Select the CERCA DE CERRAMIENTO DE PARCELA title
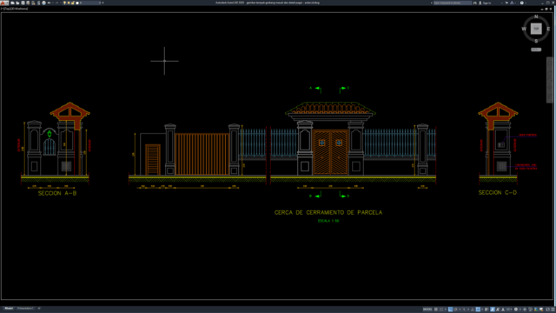Screen dimensions: 556x313 point(328,212)
